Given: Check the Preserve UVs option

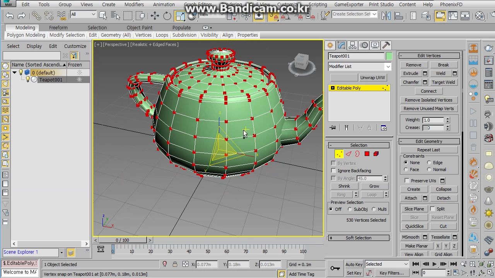Looking at the screenshot, I should point(407,181).
